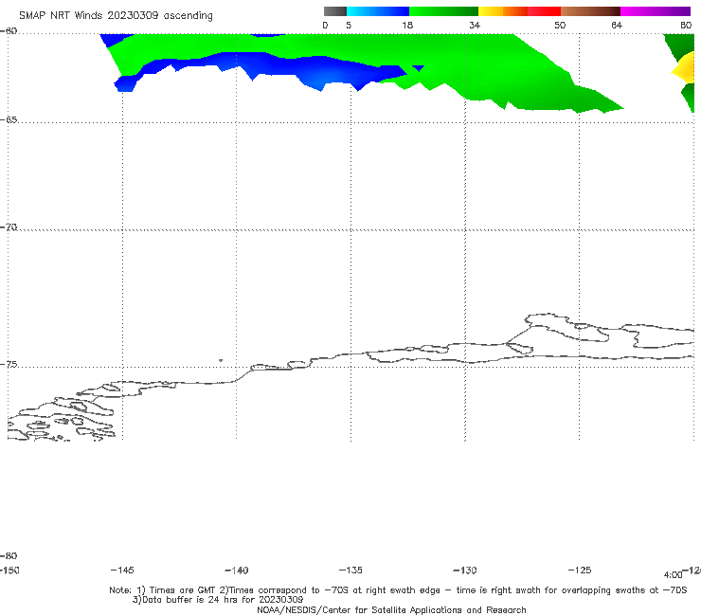The width and height of the screenshot is (701, 616).
Task: Click the yellow high-wind patch at right edge
Action: click(685, 70)
